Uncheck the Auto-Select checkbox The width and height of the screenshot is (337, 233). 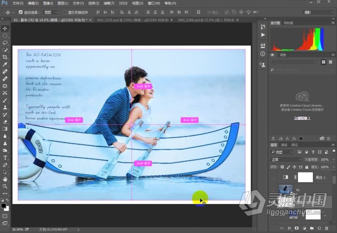click(20, 12)
